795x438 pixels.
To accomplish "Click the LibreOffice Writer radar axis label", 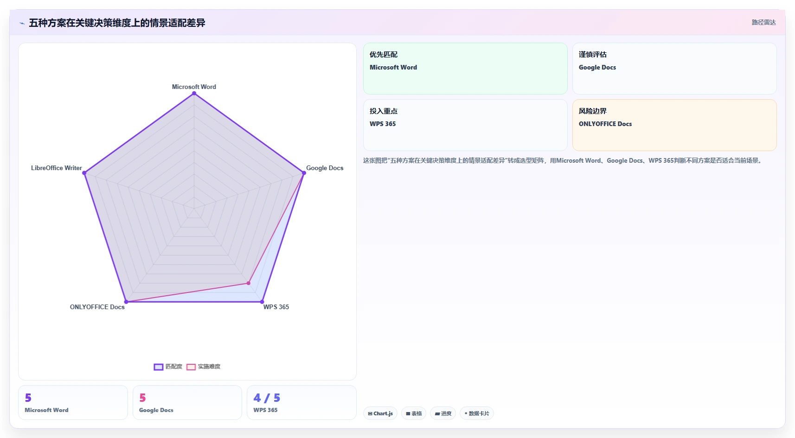I will click(57, 168).
